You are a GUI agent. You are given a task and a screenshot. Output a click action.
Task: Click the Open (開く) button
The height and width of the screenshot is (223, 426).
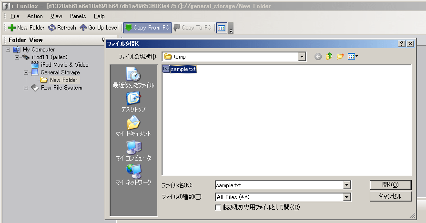[390, 185]
